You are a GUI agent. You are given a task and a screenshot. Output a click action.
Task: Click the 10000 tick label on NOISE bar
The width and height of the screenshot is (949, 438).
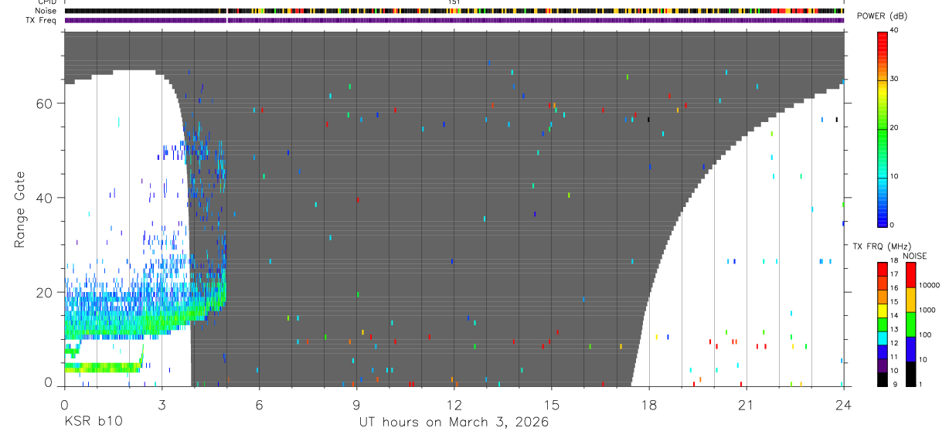pyautogui.click(x=929, y=285)
